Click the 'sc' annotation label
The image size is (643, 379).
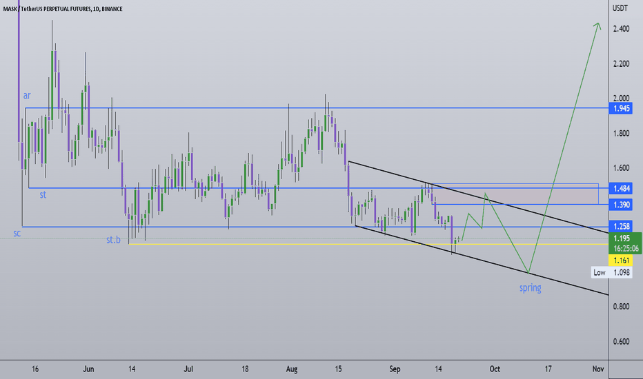pos(17,233)
